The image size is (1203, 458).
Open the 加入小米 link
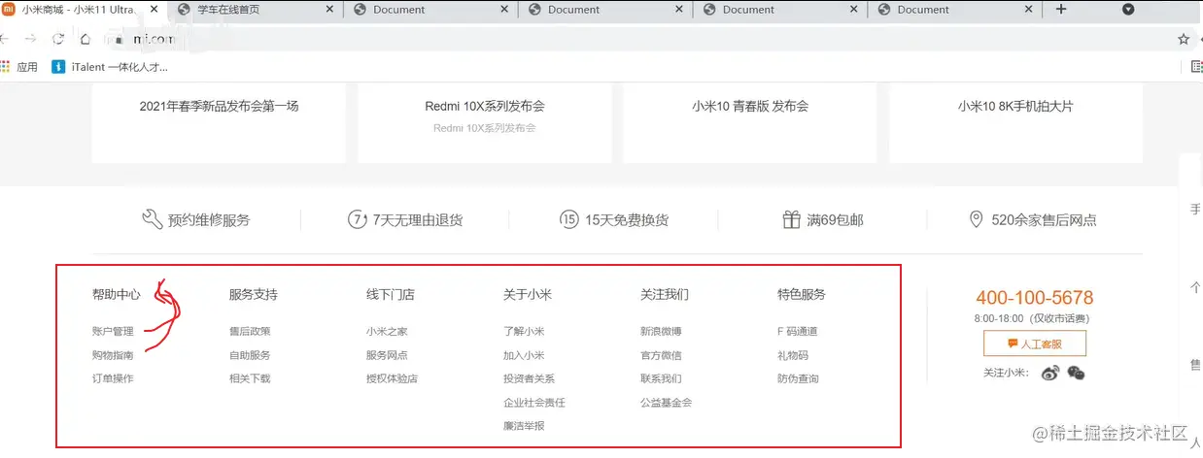pyautogui.click(x=524, y=355)
